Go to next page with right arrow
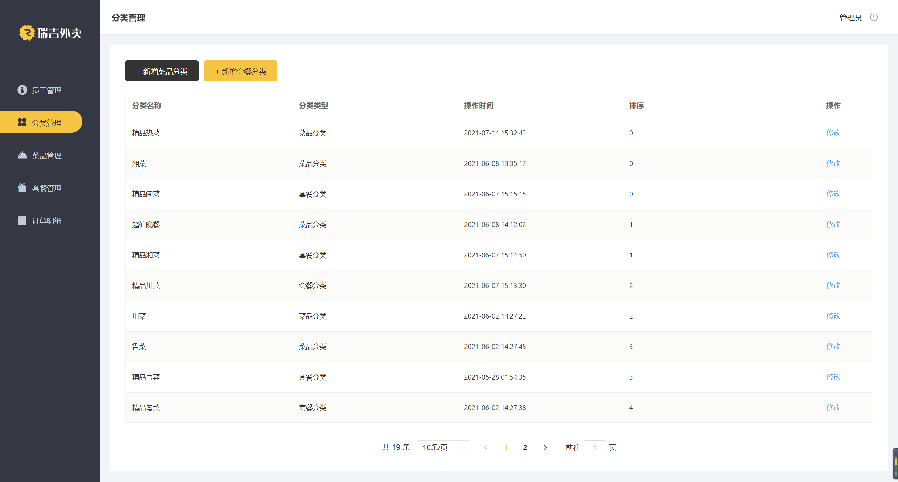The height and width of the screenshot is (482, 898). (x=545, y=447)
